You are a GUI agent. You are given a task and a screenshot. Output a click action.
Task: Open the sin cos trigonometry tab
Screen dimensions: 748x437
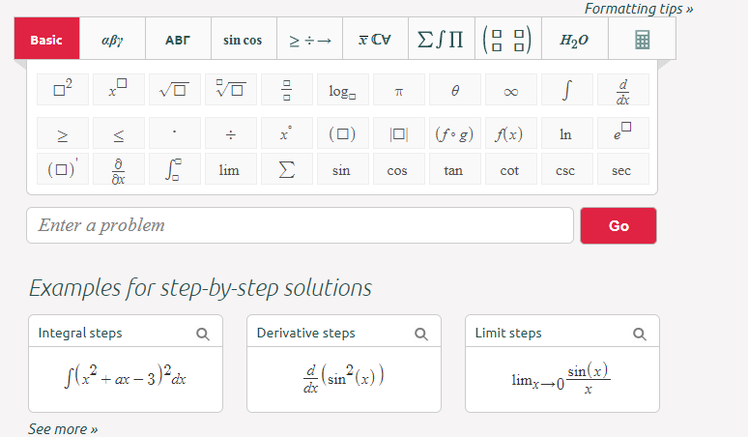pyautogui.click(x=243, y=40)
